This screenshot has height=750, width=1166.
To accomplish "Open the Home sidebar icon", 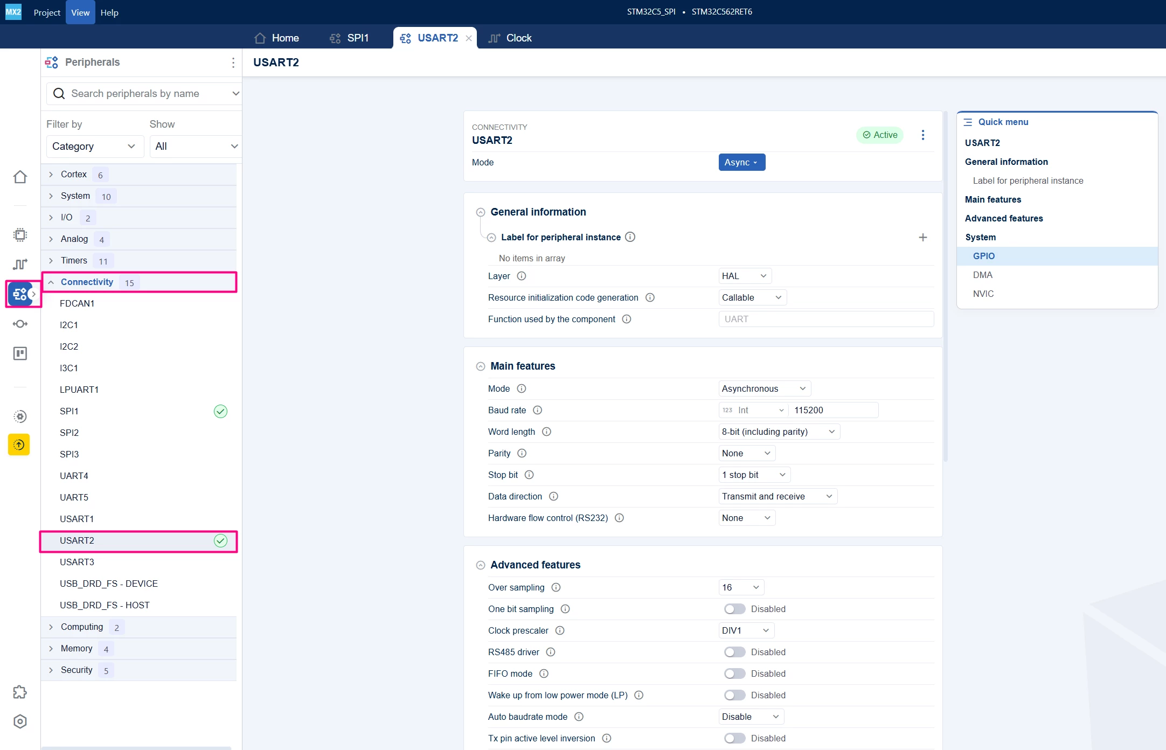I will [x=20, y=177].
